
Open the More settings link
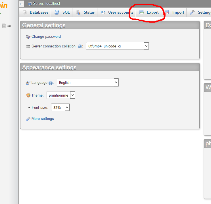43,119
